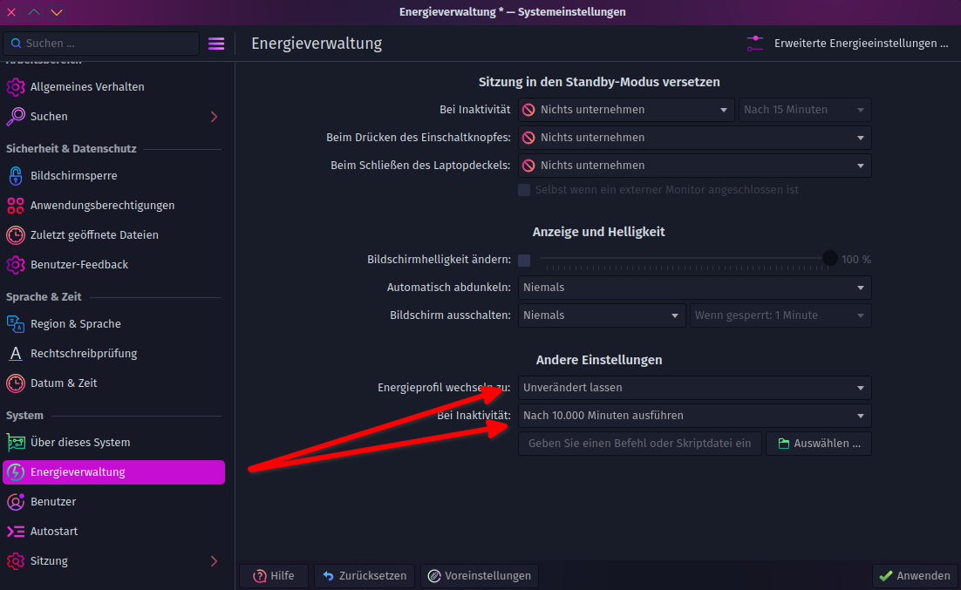Image resolution: width=961 pixels, height=590 pixels.
Task: Click the brightness slider handle
Action: [x=830, y=258]
